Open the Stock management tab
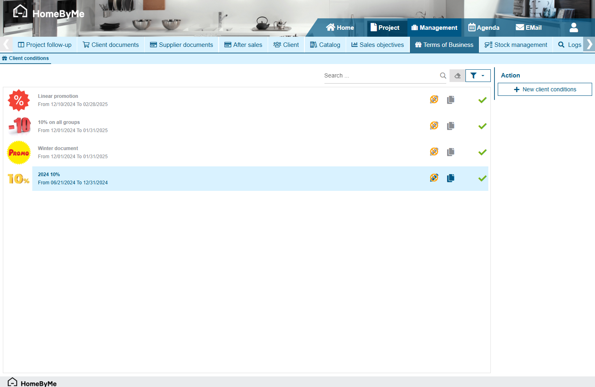The width and height of the screenshot is (595, 387). click(x=516, y=45)
